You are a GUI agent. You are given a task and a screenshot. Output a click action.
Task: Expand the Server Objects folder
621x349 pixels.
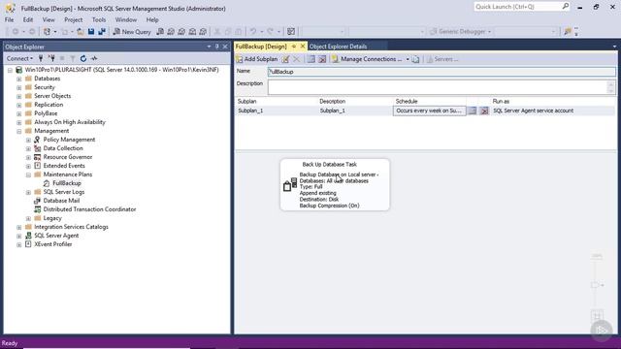tap(19, 96)
